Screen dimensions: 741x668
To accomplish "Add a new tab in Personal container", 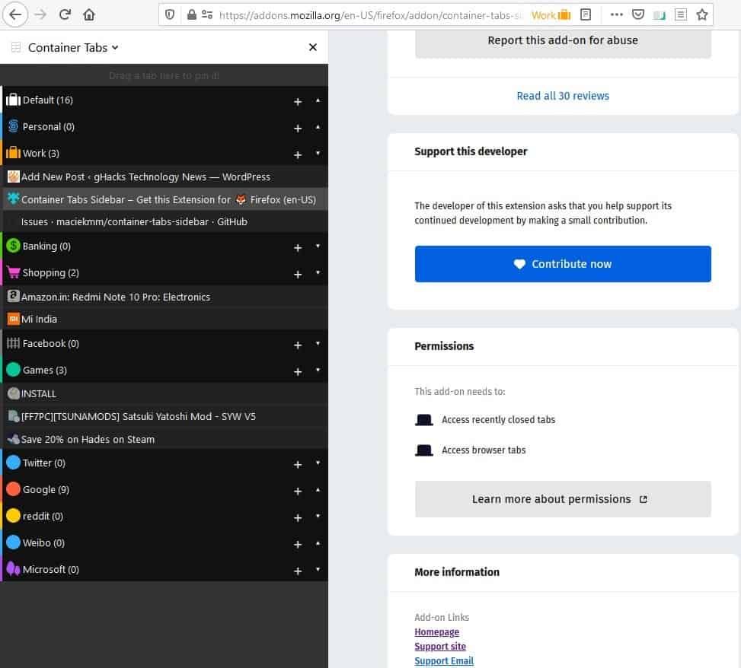I will 298,129.
